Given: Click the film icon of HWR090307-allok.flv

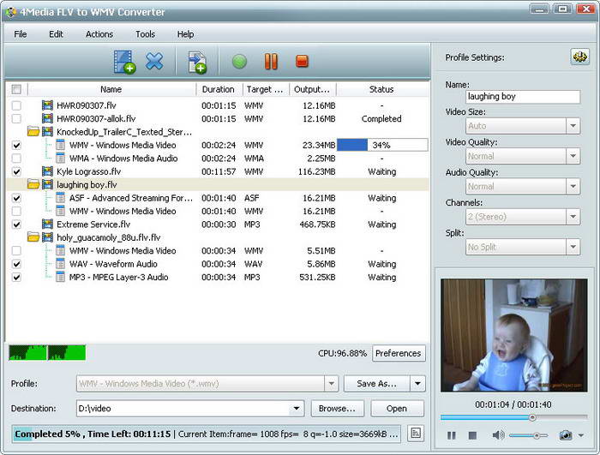Looking at the screenshot, I should pos(47,118).
